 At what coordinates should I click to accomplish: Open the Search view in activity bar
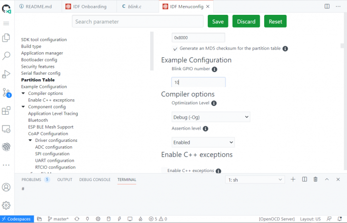(x=6, y=56)
